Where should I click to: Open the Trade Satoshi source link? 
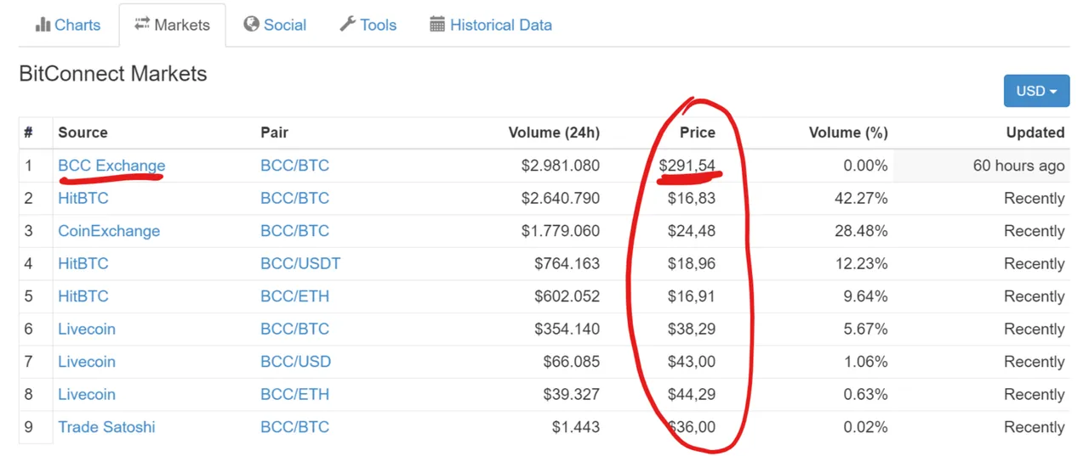coord(106,427)
